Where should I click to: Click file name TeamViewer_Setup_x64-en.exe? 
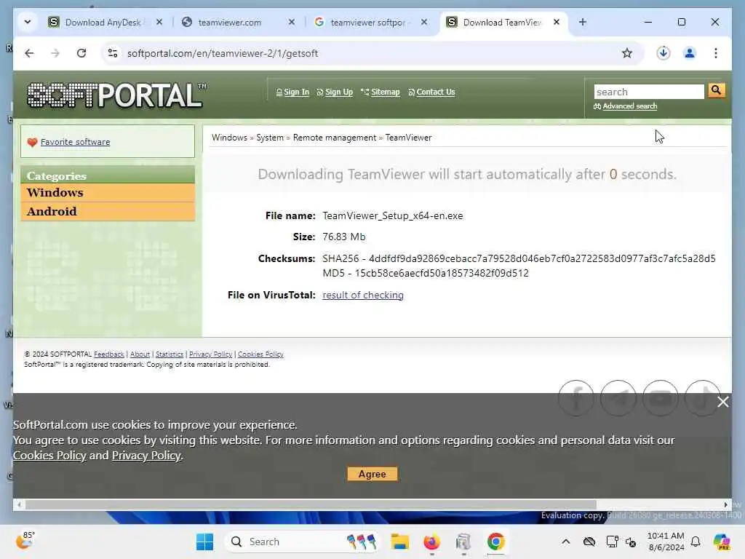(392, 215)
